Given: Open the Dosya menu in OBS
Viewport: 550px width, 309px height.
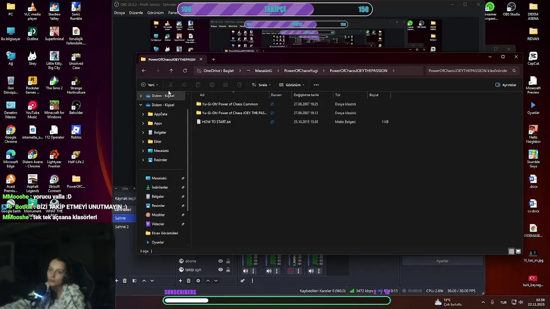Looking at the screenshot, I should (x=119, y=13).
